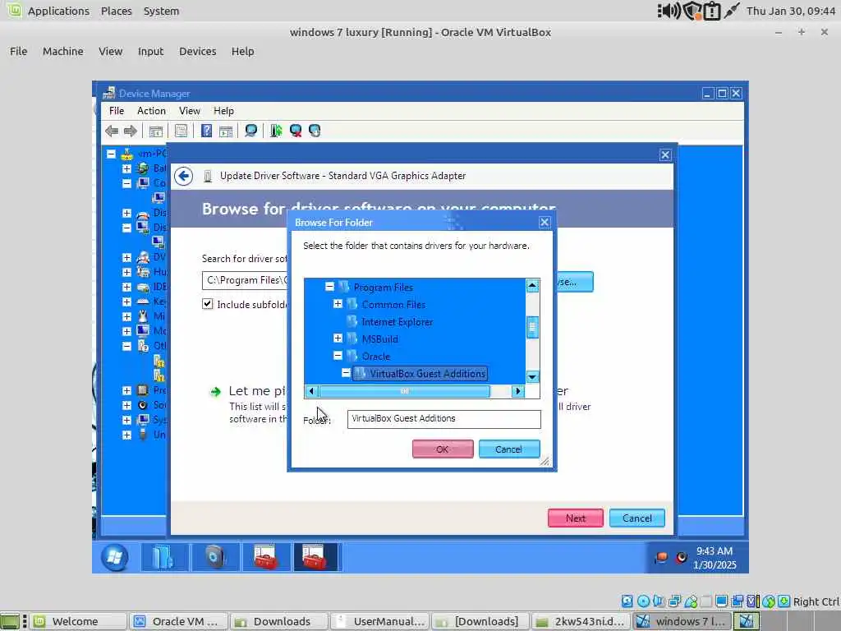Click the Forward arrow in the Device Manager toolbar
The height and width of the screenshot is (631, 841).
tap(131, 131)
